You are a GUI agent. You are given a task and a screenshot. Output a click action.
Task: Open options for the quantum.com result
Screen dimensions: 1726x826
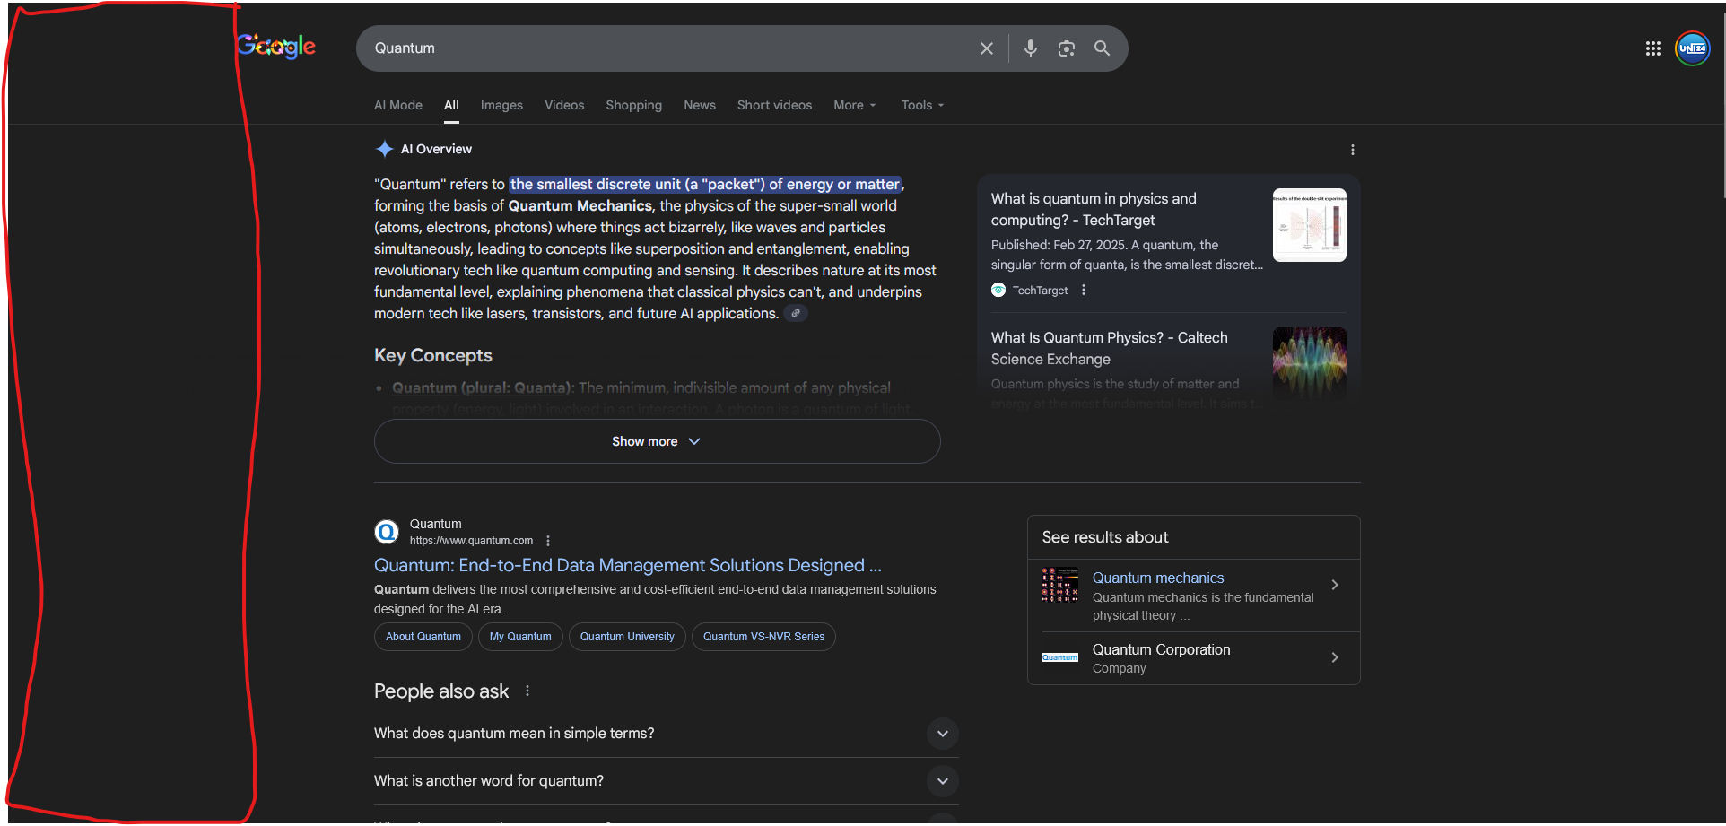click(548, 541)
